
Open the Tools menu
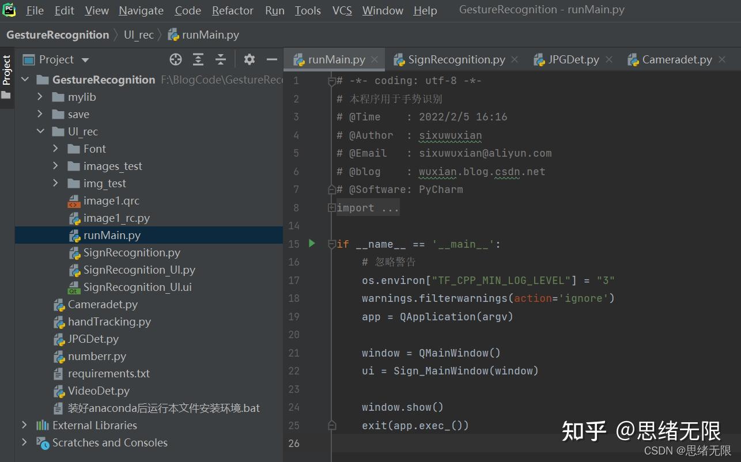308,10
